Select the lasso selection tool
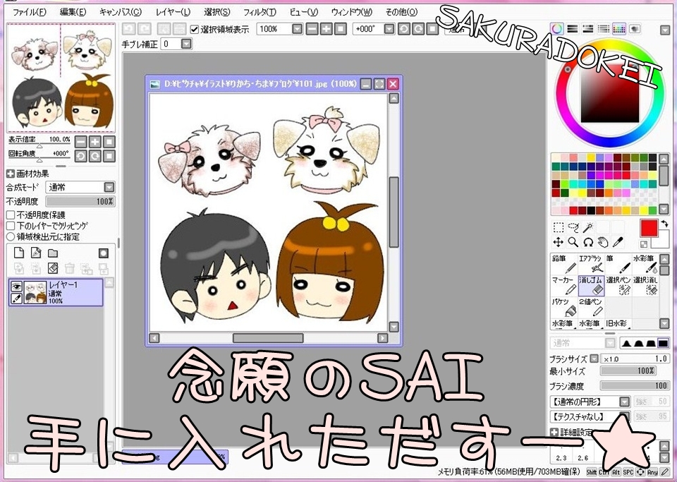The height and width of the screenshot is (482, 677). tap(573, 228)
